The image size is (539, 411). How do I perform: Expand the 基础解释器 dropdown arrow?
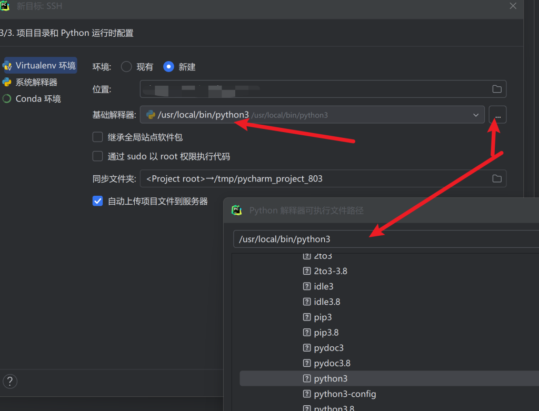(x=476, y=115)
